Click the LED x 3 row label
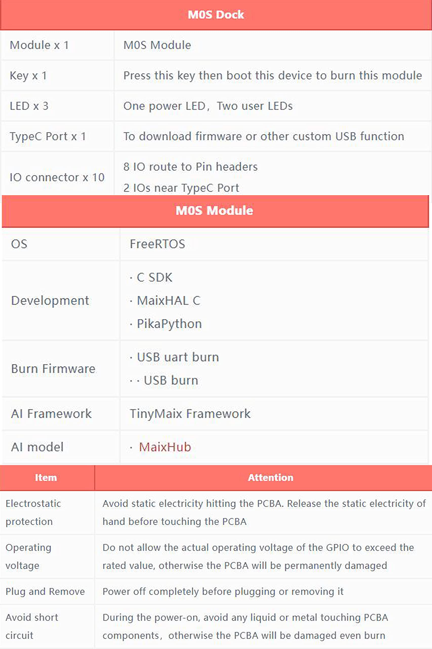 29,106
